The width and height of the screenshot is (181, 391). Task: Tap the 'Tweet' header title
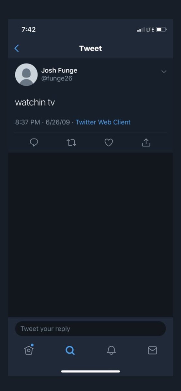tap(91, 49)
